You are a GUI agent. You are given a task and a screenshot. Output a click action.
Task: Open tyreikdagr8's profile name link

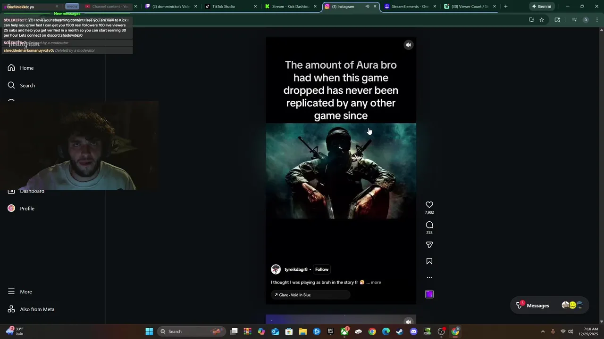click(x=296, y=269)
